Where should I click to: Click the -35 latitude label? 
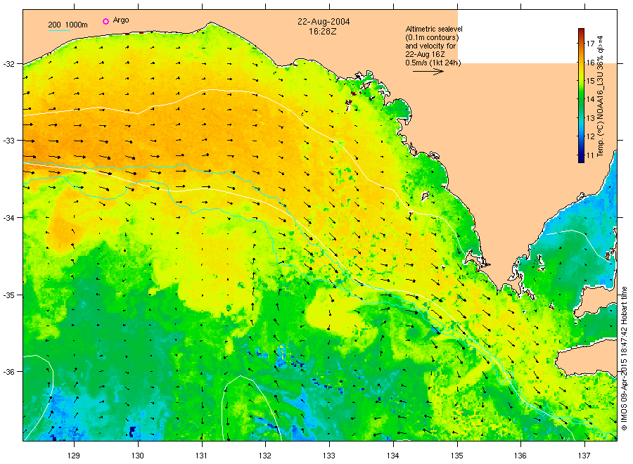(8, 295)
